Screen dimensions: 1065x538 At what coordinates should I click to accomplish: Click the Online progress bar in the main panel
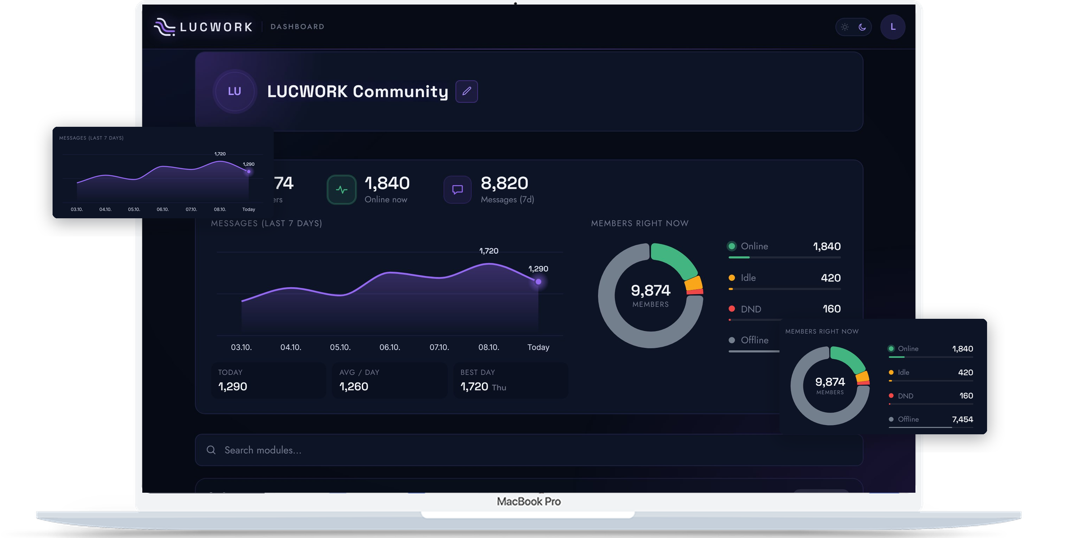784,257
